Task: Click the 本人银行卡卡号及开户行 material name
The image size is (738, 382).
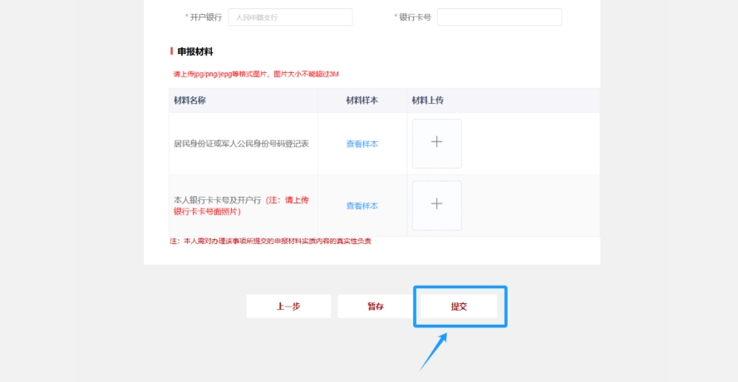Action: click(241, 206)
